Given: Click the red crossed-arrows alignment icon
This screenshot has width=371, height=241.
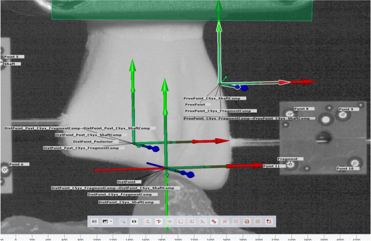Looking at the screenshot, I should 159,222.
